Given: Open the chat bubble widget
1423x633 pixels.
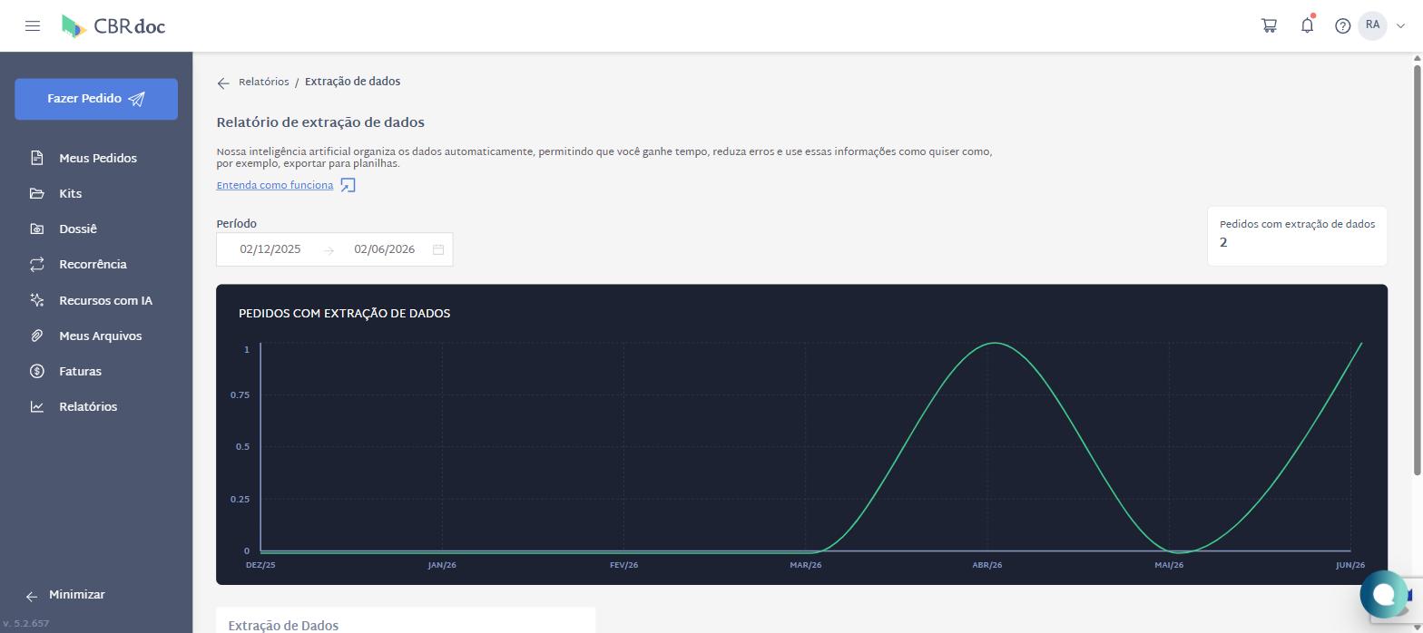Looking at the screenshot, I should pyautogui.click(x=1384, y=594).
